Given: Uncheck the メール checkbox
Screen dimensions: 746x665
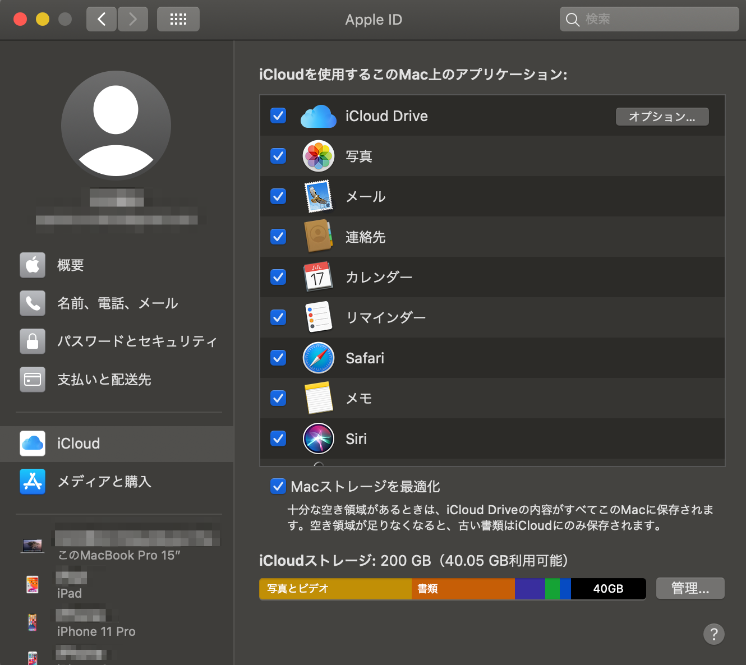Looking at the screenshot, I should click(x=278, y=196).
